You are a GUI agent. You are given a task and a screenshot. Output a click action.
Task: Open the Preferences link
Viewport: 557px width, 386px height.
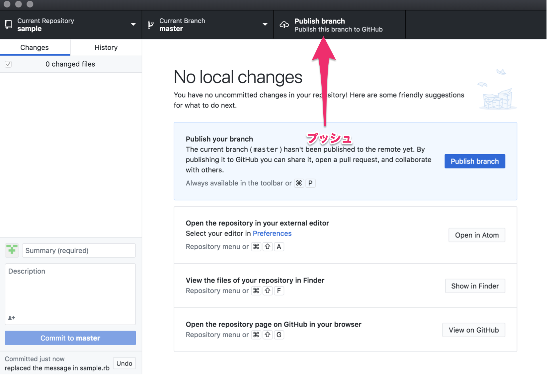[x=272, y=233]
